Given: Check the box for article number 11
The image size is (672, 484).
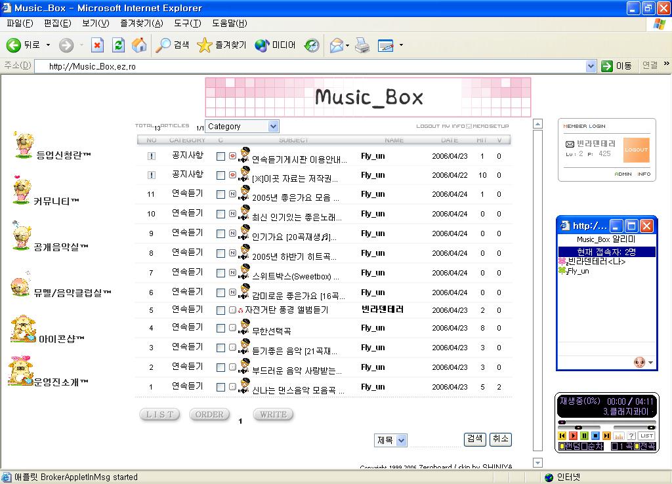Looking at the screenshot, I should point(220,194).
